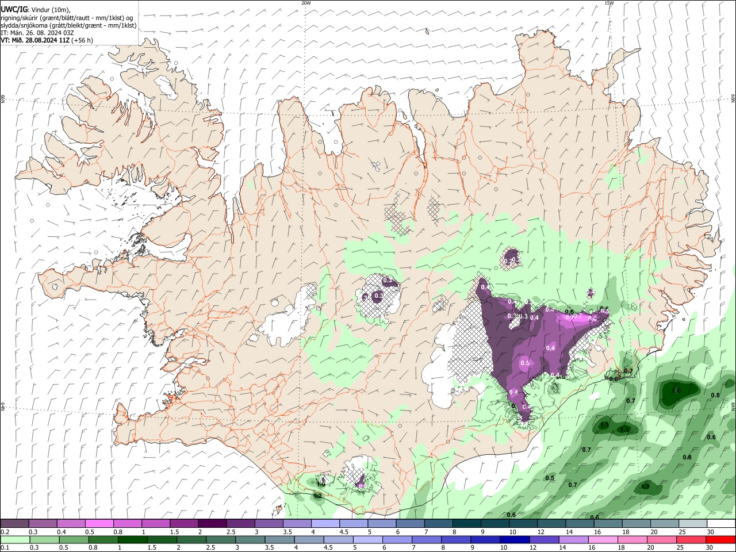Select the dark teal 9 snow legend swatch
This screenshot has height=552, width=736.
click(495, 523)
